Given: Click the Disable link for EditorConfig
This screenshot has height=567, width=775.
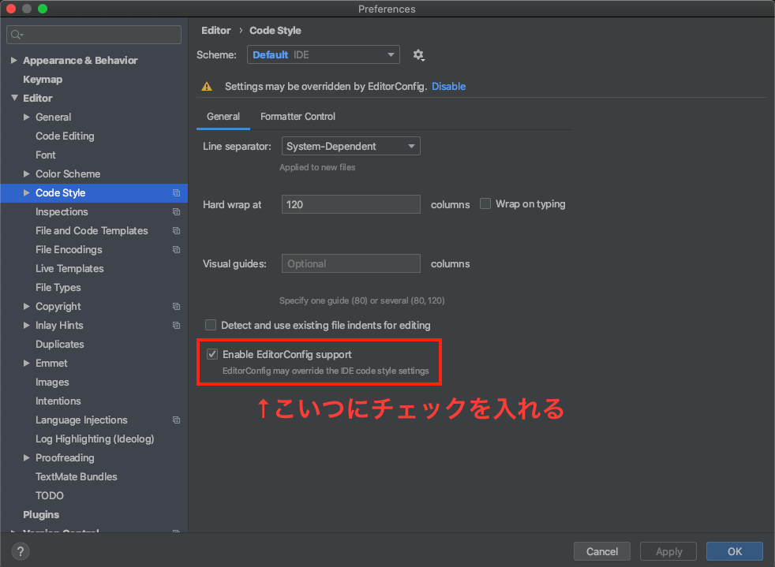Looking at the screenshot, I should tap(448, 86).
